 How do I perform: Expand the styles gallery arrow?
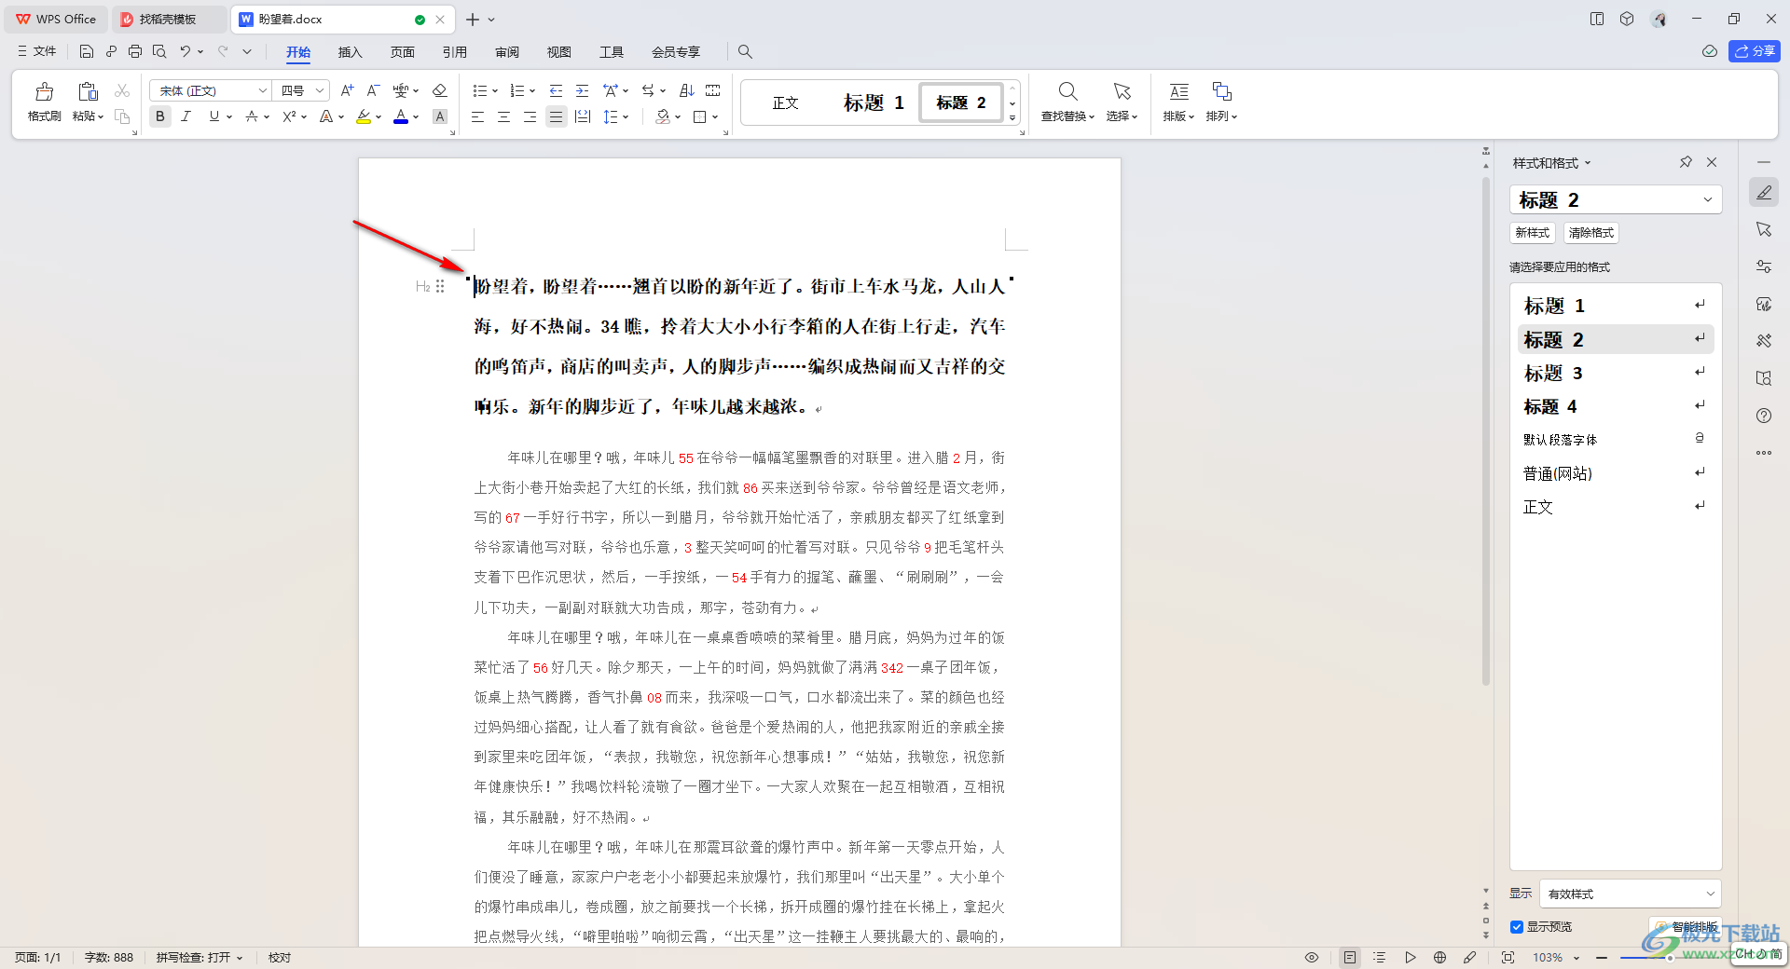(1012, 119)
